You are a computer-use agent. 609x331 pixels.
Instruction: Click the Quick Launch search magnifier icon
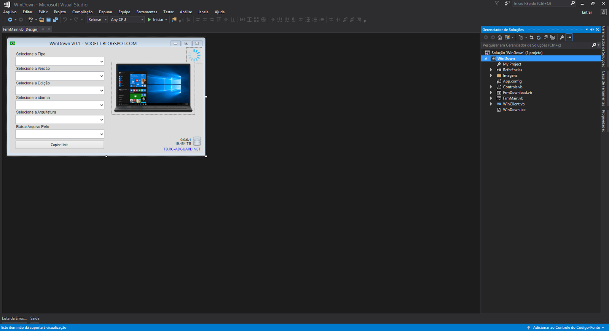click(x=572, y=3)
